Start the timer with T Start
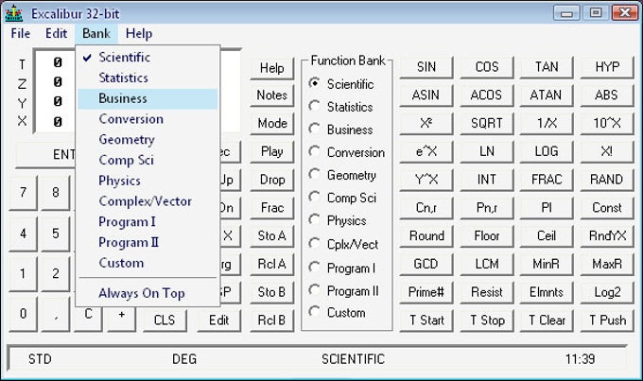The width and height of the screenshot is (643, 381). point(426,320)
